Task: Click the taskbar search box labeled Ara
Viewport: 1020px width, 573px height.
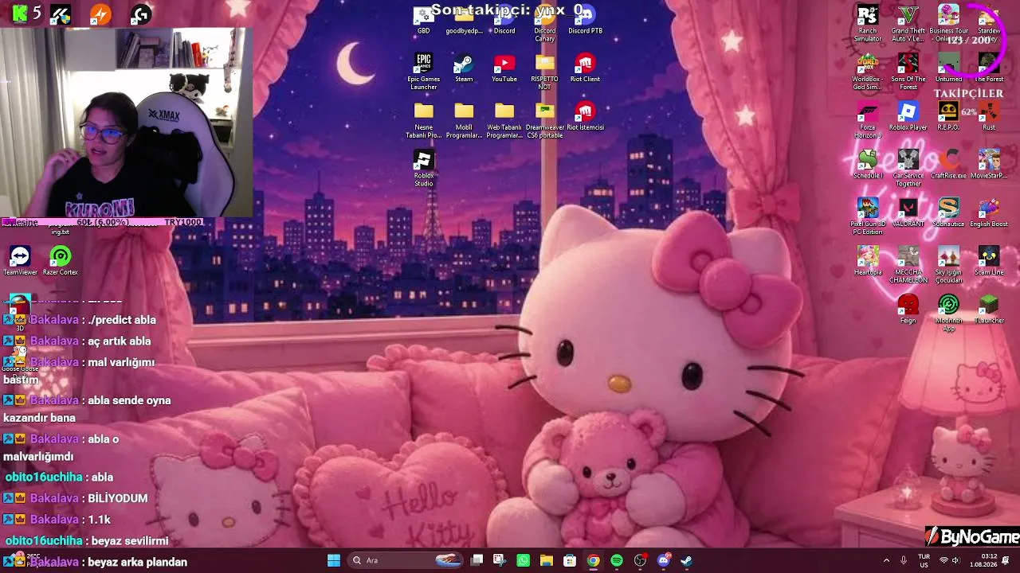Action: (x=406, y=560)
